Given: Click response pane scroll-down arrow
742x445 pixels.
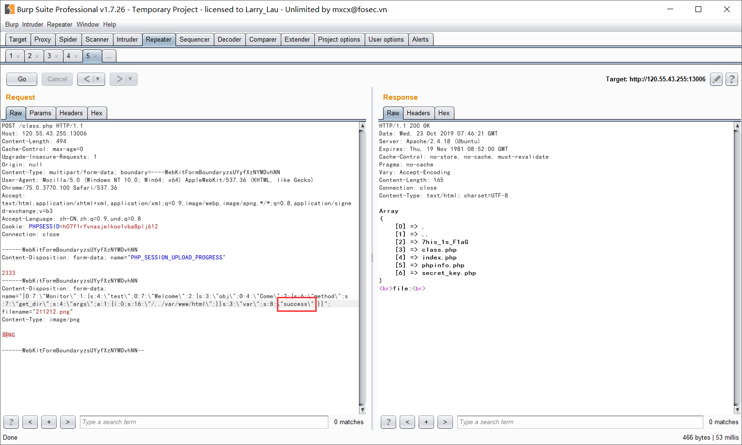Looking at the screenshot, I should pyautogui.click(x=738, y=410).
